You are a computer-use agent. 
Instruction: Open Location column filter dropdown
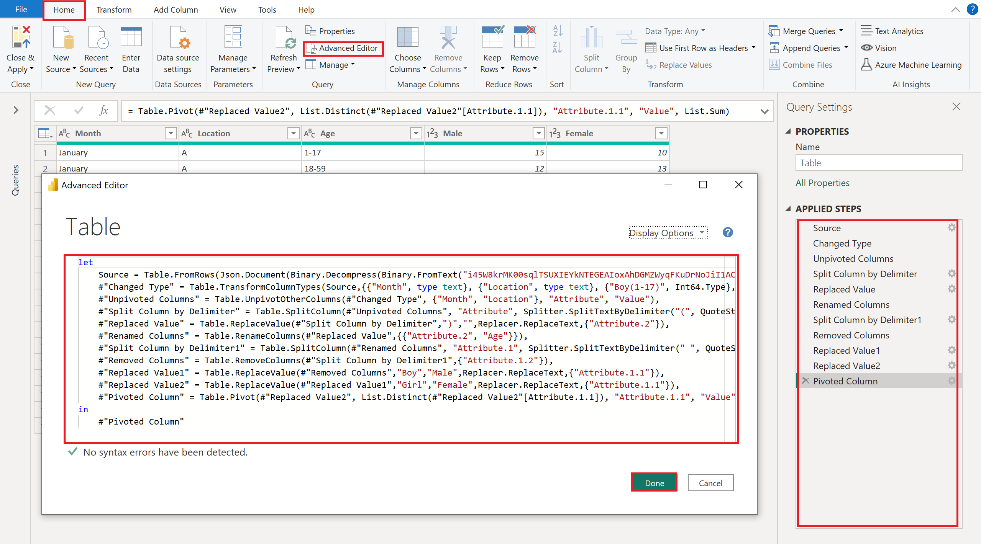[293, 133]
